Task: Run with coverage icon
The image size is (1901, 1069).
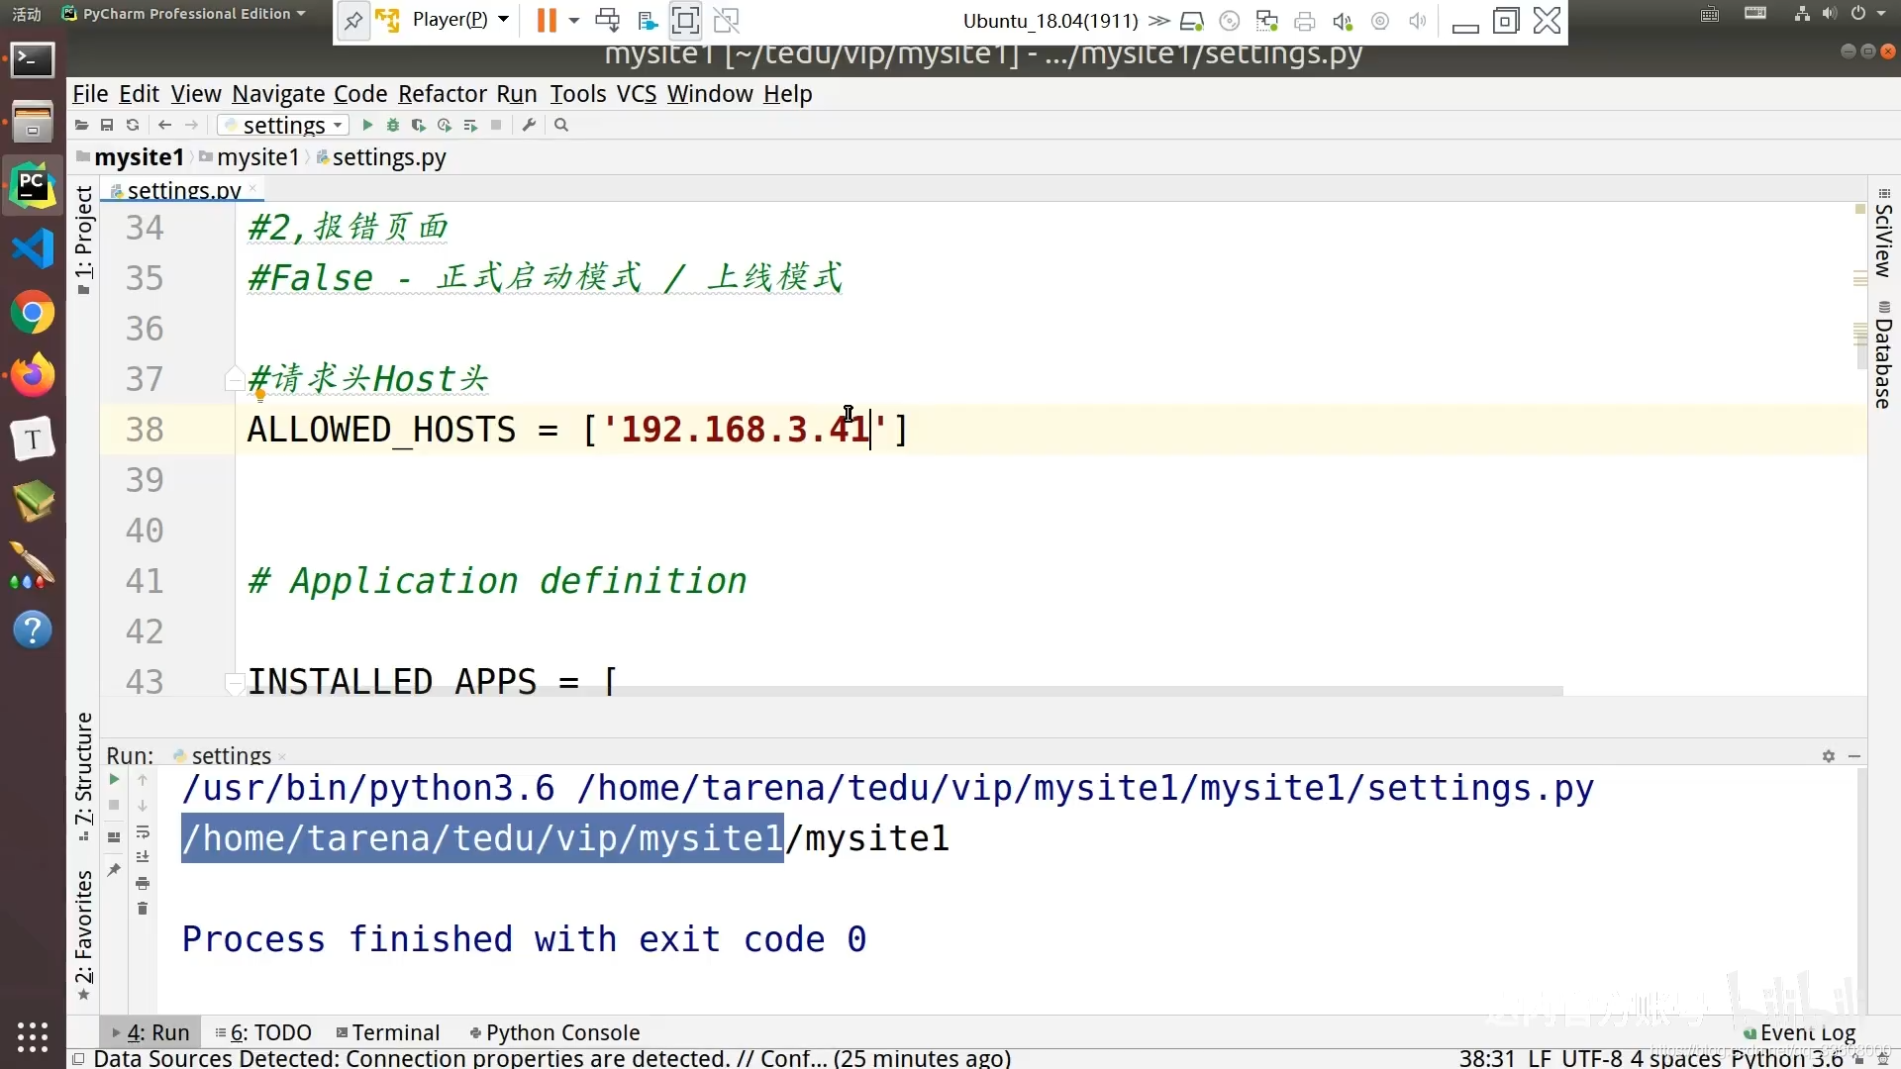Action: 419,125
